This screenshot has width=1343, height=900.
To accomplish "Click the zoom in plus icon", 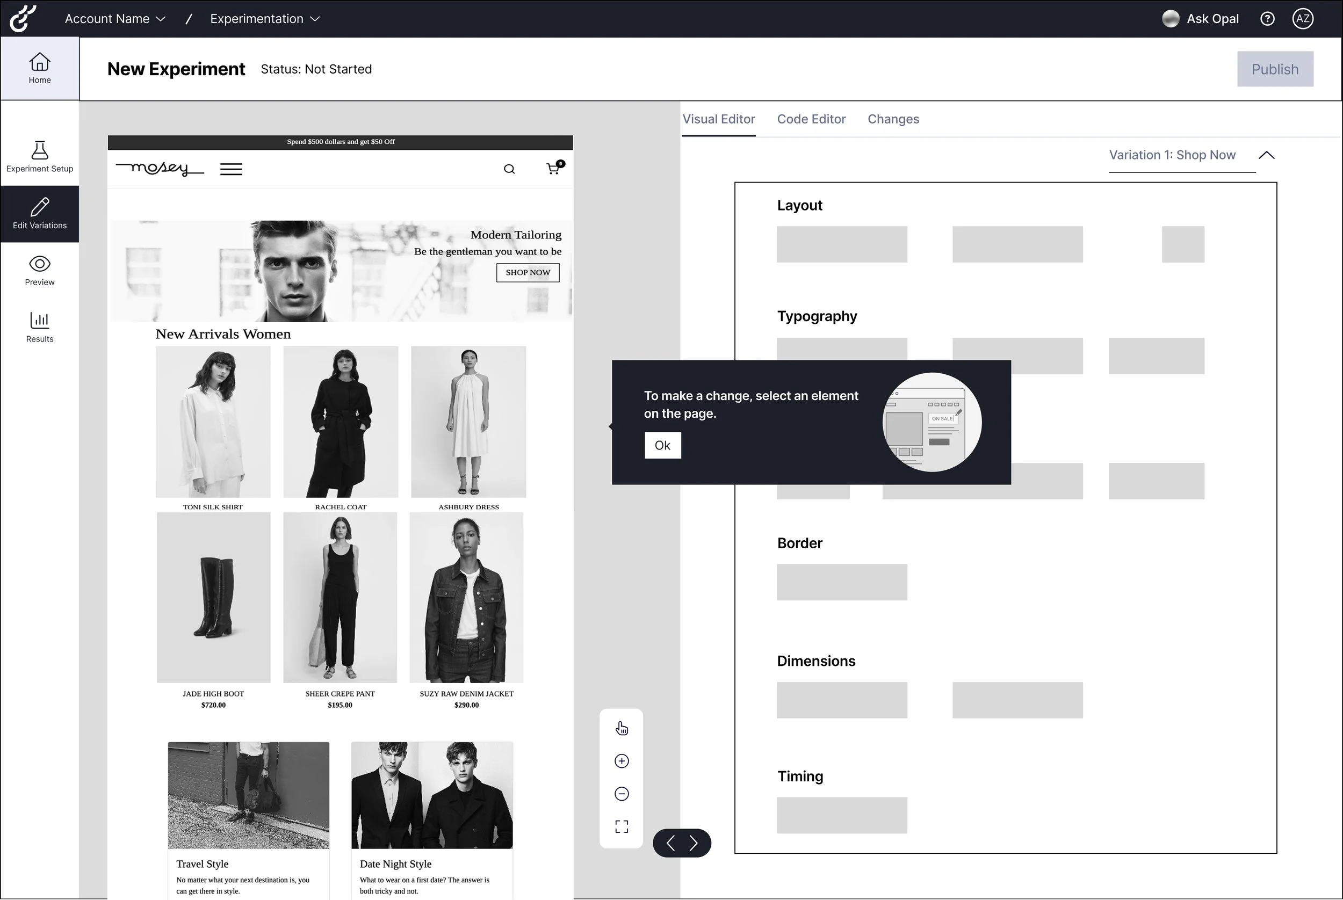I will click(x=621, y=761).
